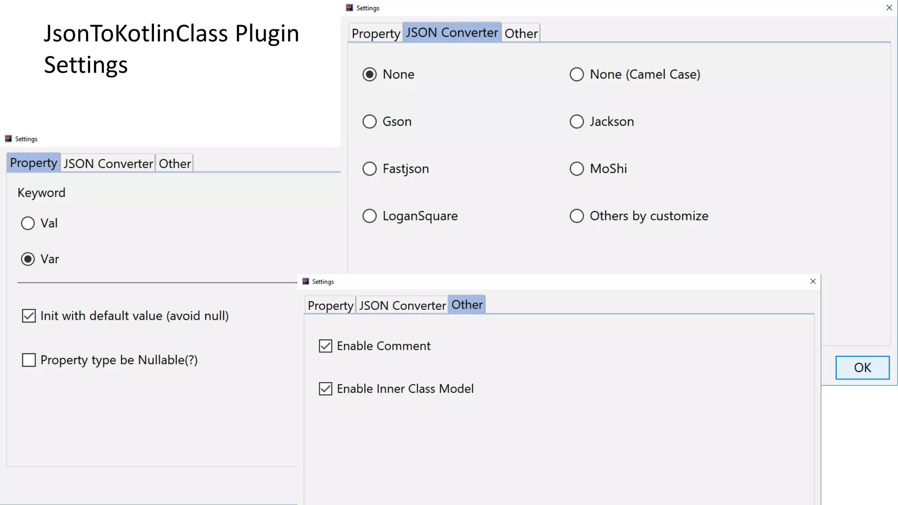Screen dimensions: 898x505
Task: Open JSON Converter tab in bottom Settings window
Action: click(x=402, y=306)
